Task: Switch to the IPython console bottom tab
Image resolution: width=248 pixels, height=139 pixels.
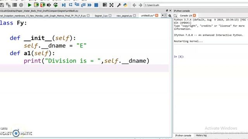Action: point(183,136)
